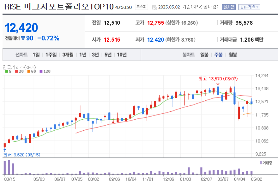Click the -0.72% change value
Image resolution: width=278 pixels, height=184 pixels.
pyautogui.click(x=48, y=38)
